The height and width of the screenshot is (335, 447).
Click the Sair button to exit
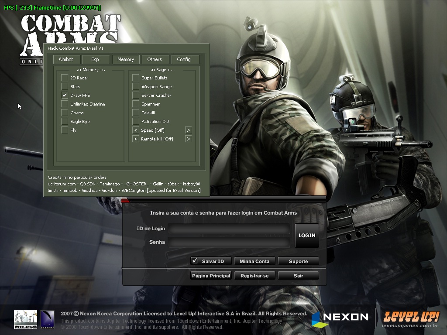click(298, 276)
